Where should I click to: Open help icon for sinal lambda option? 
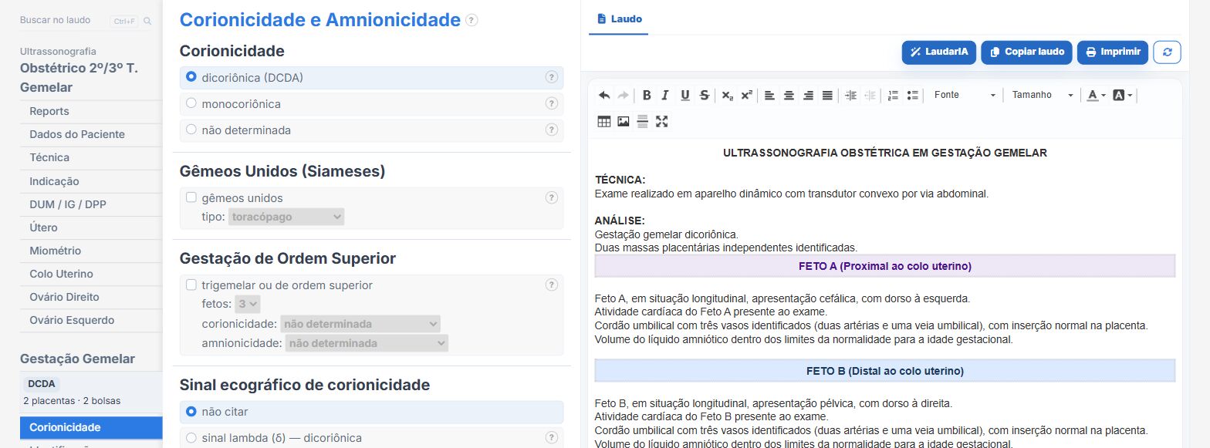point(551,437)
